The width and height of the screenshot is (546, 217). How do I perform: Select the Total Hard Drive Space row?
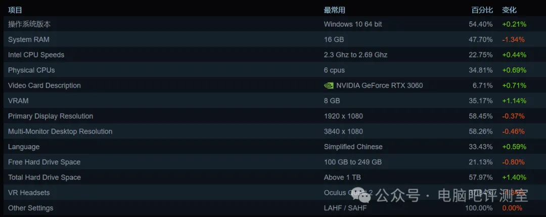273,177
